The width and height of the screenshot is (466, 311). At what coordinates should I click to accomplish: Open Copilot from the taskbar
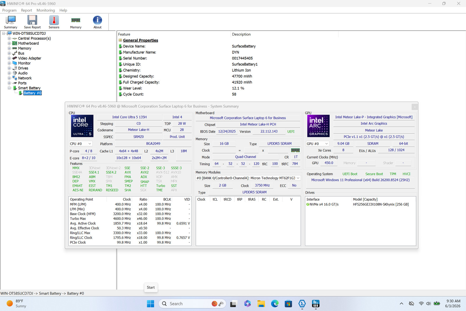coord(248,304)
